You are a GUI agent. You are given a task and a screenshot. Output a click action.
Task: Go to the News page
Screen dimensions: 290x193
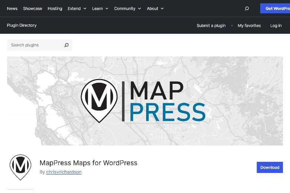(12, 9)
